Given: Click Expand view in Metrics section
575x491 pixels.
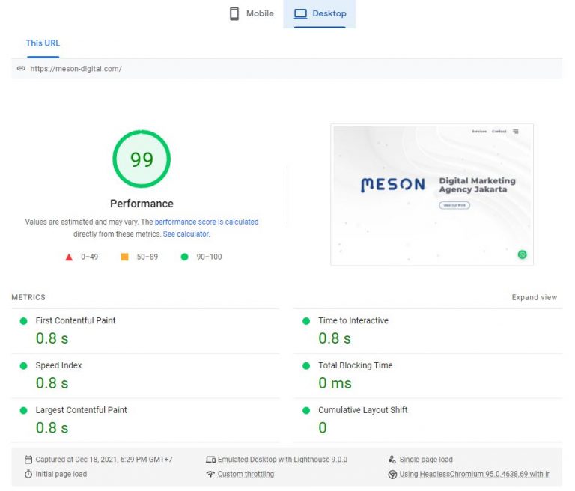Looking at the screenshot, I should click(x=535, y=297).
